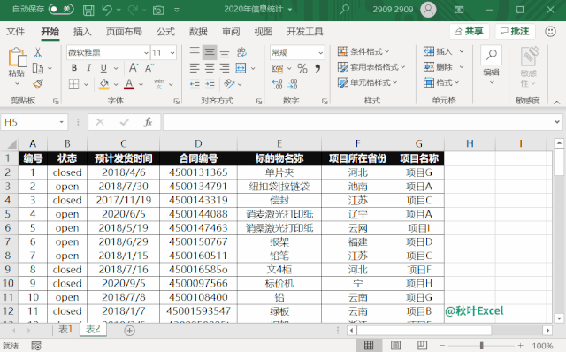Click the Paste clipboard icon
The width and height of the screenshot is (566, 352).
[x=18, y=57]
